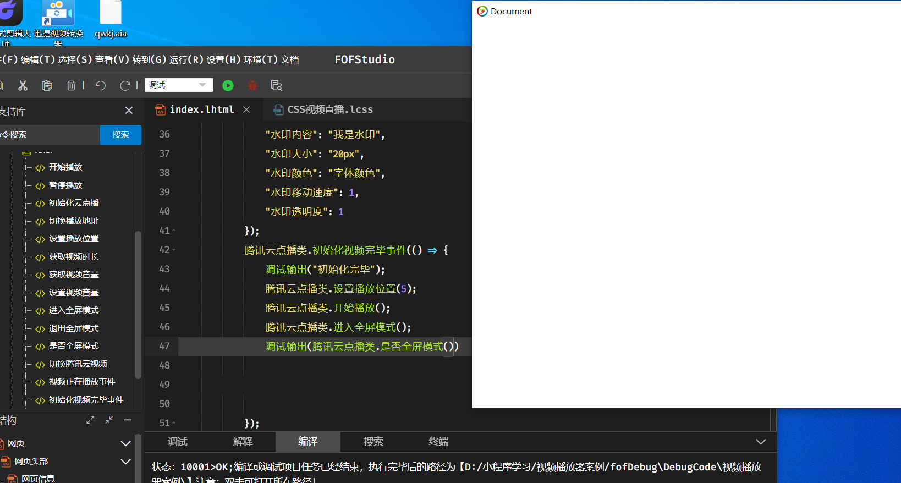901x483 pixels.
Task: Open qwkj.aia desktop file icon
Action: [x=111, y=20]
